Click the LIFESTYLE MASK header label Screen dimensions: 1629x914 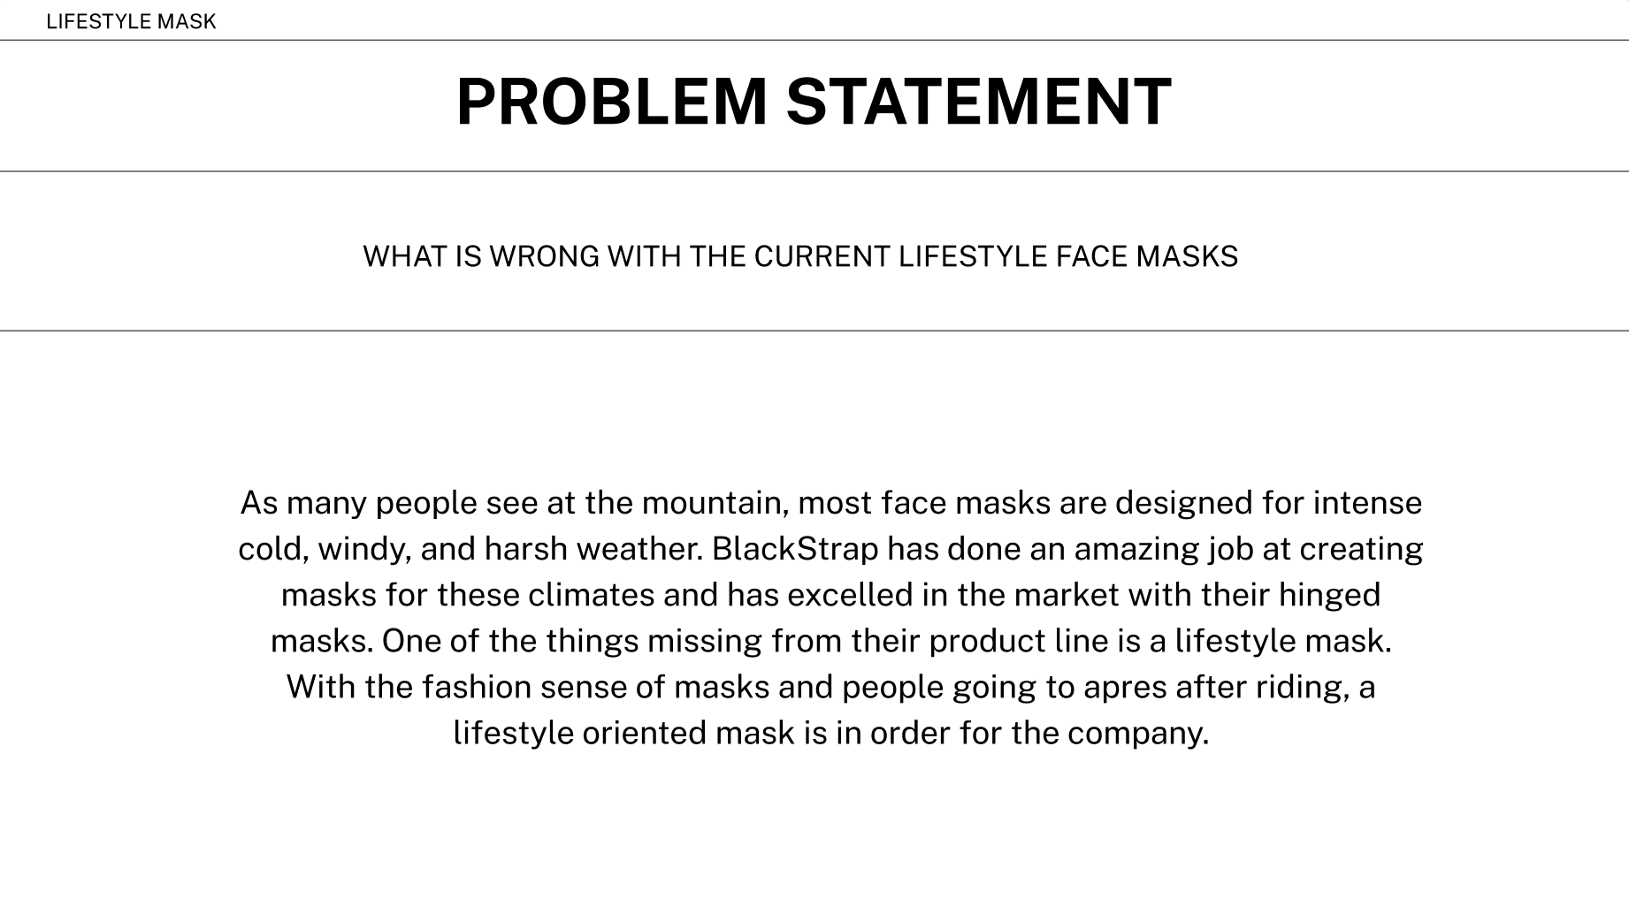(131, 21)
